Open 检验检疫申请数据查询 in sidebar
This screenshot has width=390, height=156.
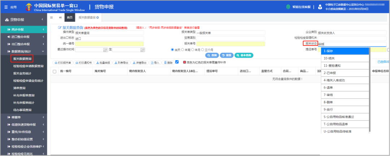[29, 66]
